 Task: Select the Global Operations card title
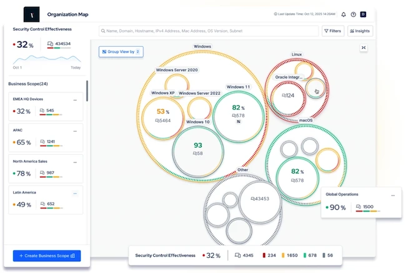pos(342,194)
